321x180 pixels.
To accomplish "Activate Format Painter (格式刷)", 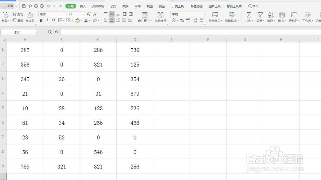I will coord(30,17).
